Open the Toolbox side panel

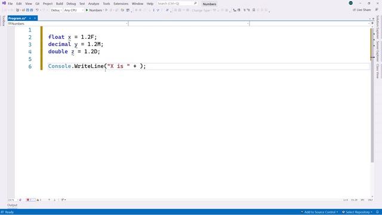tap(4, 21)
